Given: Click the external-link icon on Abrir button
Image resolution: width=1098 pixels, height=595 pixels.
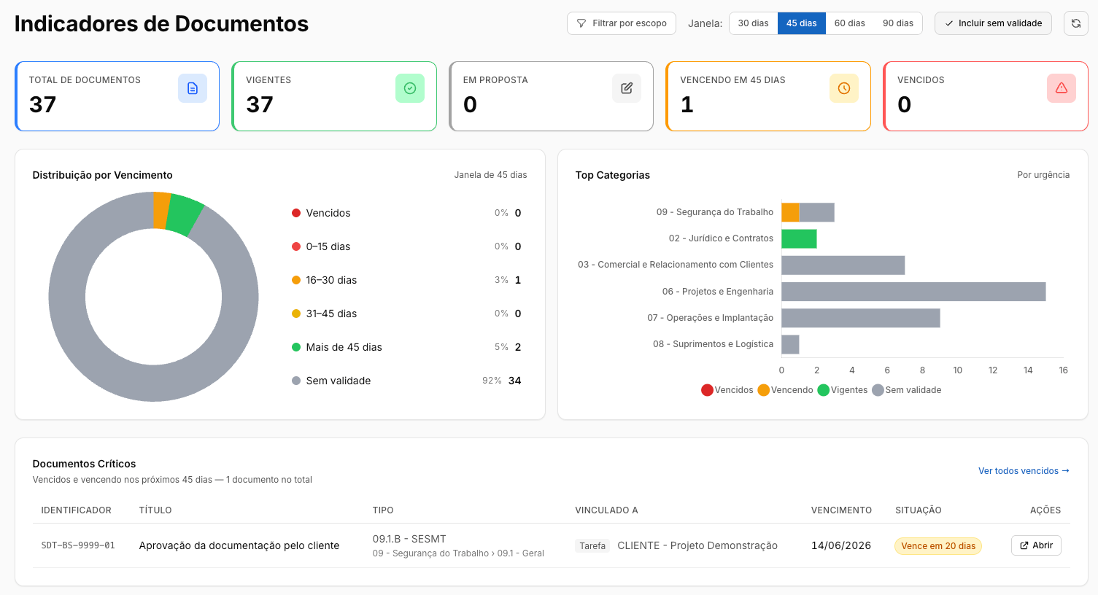Looking at the screenshot, I should pyautogui.click(x=1024, y=545).
